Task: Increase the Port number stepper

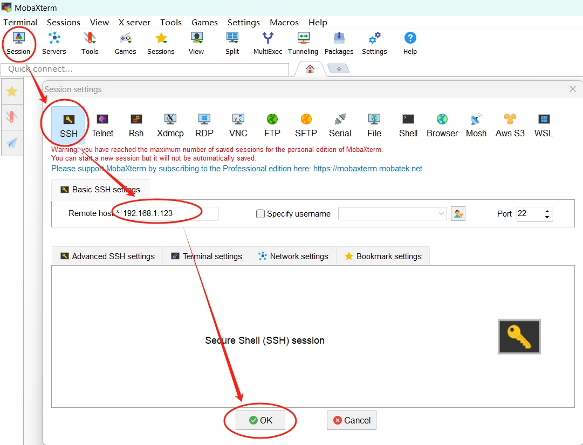Action: click(547, 211)
